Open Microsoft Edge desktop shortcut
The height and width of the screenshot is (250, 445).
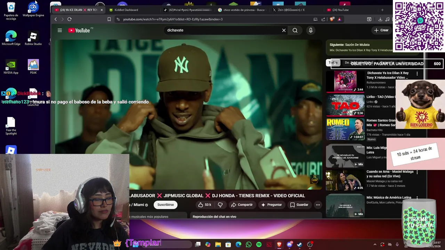[11, 38]
